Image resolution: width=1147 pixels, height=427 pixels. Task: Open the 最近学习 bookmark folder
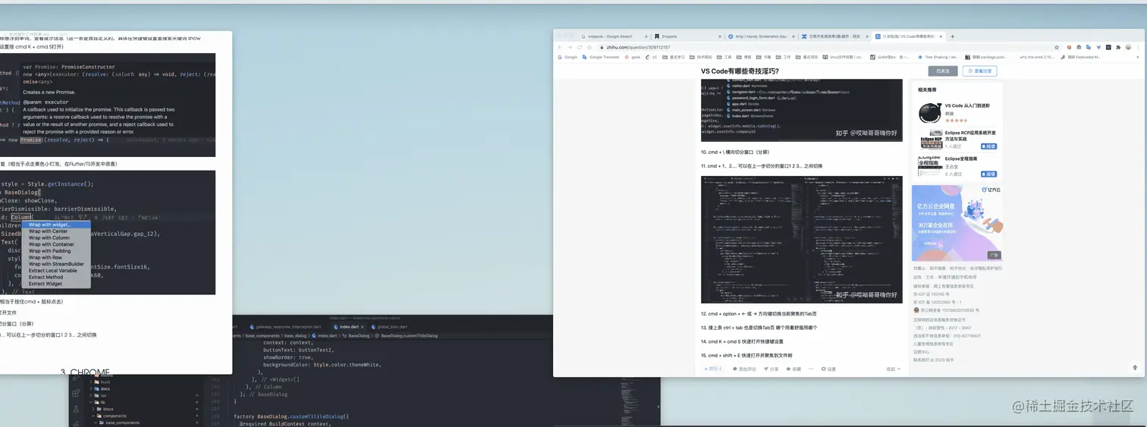[x=673, y=57]
